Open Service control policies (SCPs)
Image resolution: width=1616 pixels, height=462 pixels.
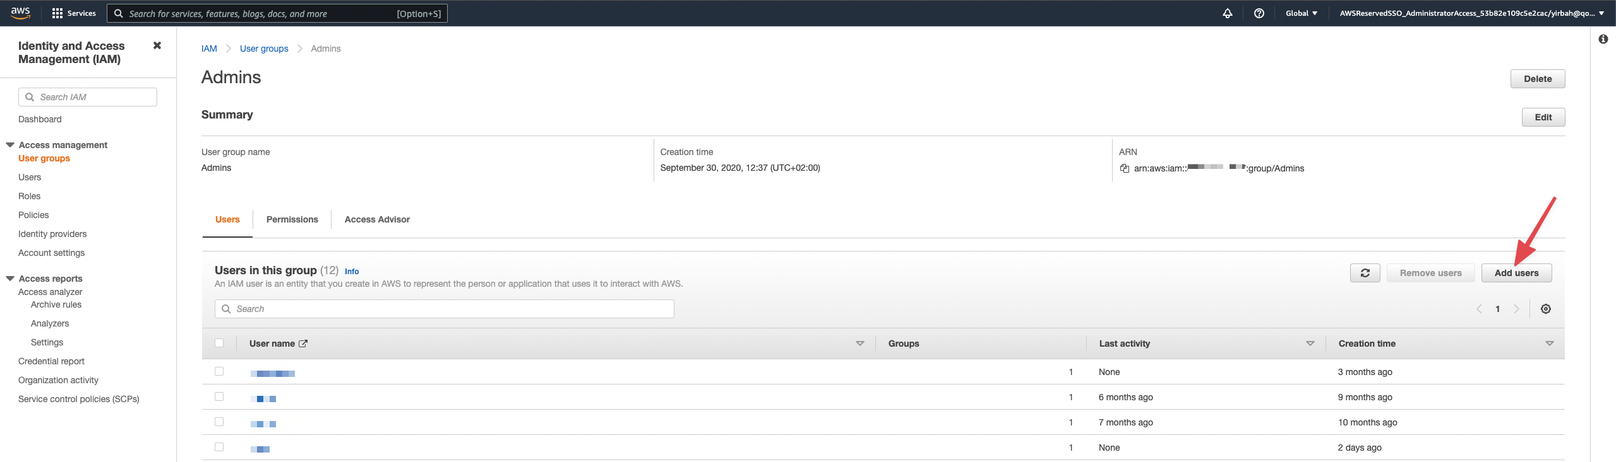(79, 399)
